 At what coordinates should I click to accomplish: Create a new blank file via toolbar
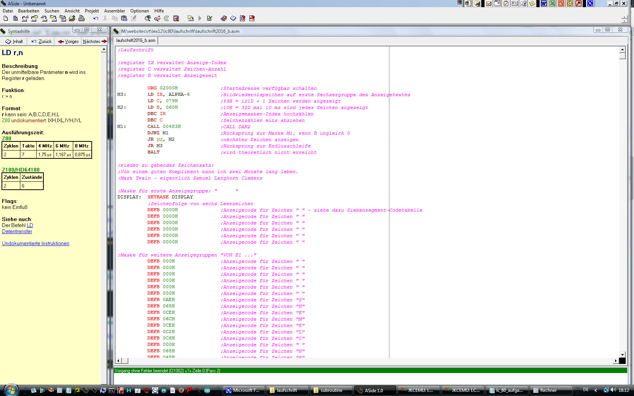6,18
